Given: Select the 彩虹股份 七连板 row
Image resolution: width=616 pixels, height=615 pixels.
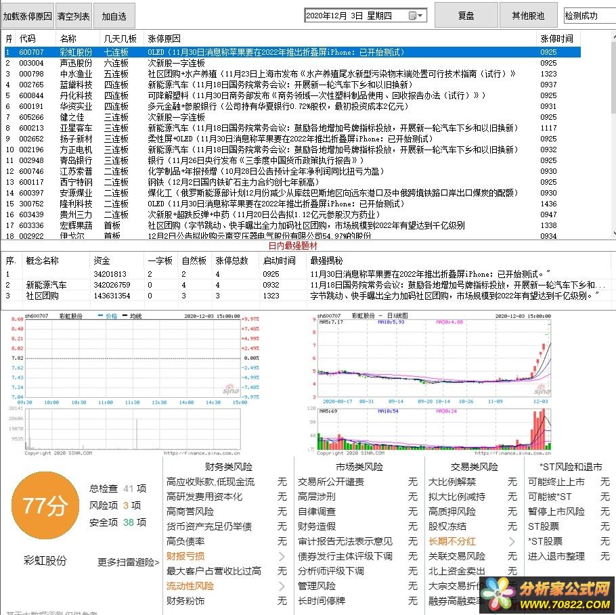Looking at the screenshot, I should 292,52.
